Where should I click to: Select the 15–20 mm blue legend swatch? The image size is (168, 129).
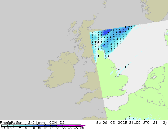coord(41,126)
